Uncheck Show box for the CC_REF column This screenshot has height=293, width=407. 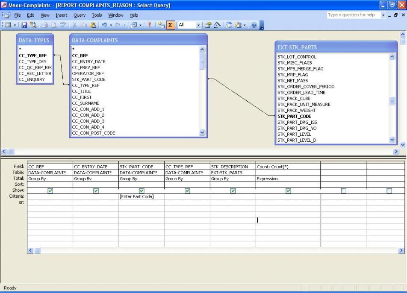pos(50,190)
